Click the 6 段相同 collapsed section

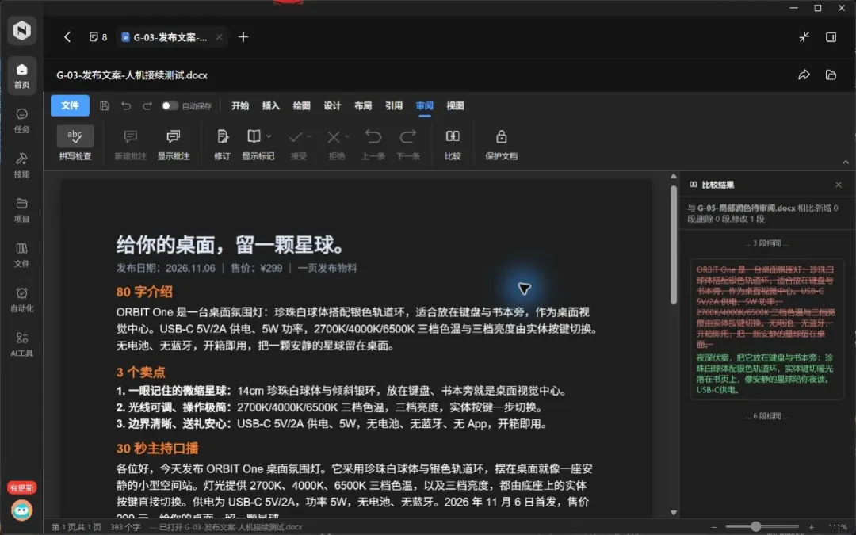(x=767, y=416)
